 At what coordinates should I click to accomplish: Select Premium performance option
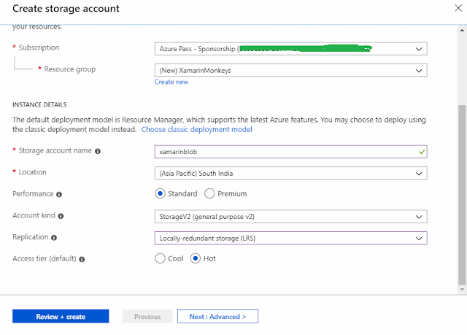click(209, 193)
